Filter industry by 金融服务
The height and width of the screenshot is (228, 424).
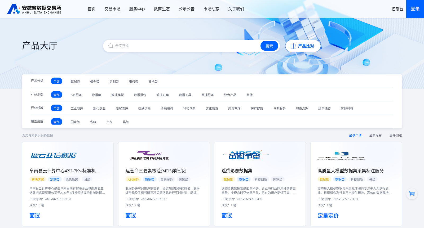click(x=167, y=109)
